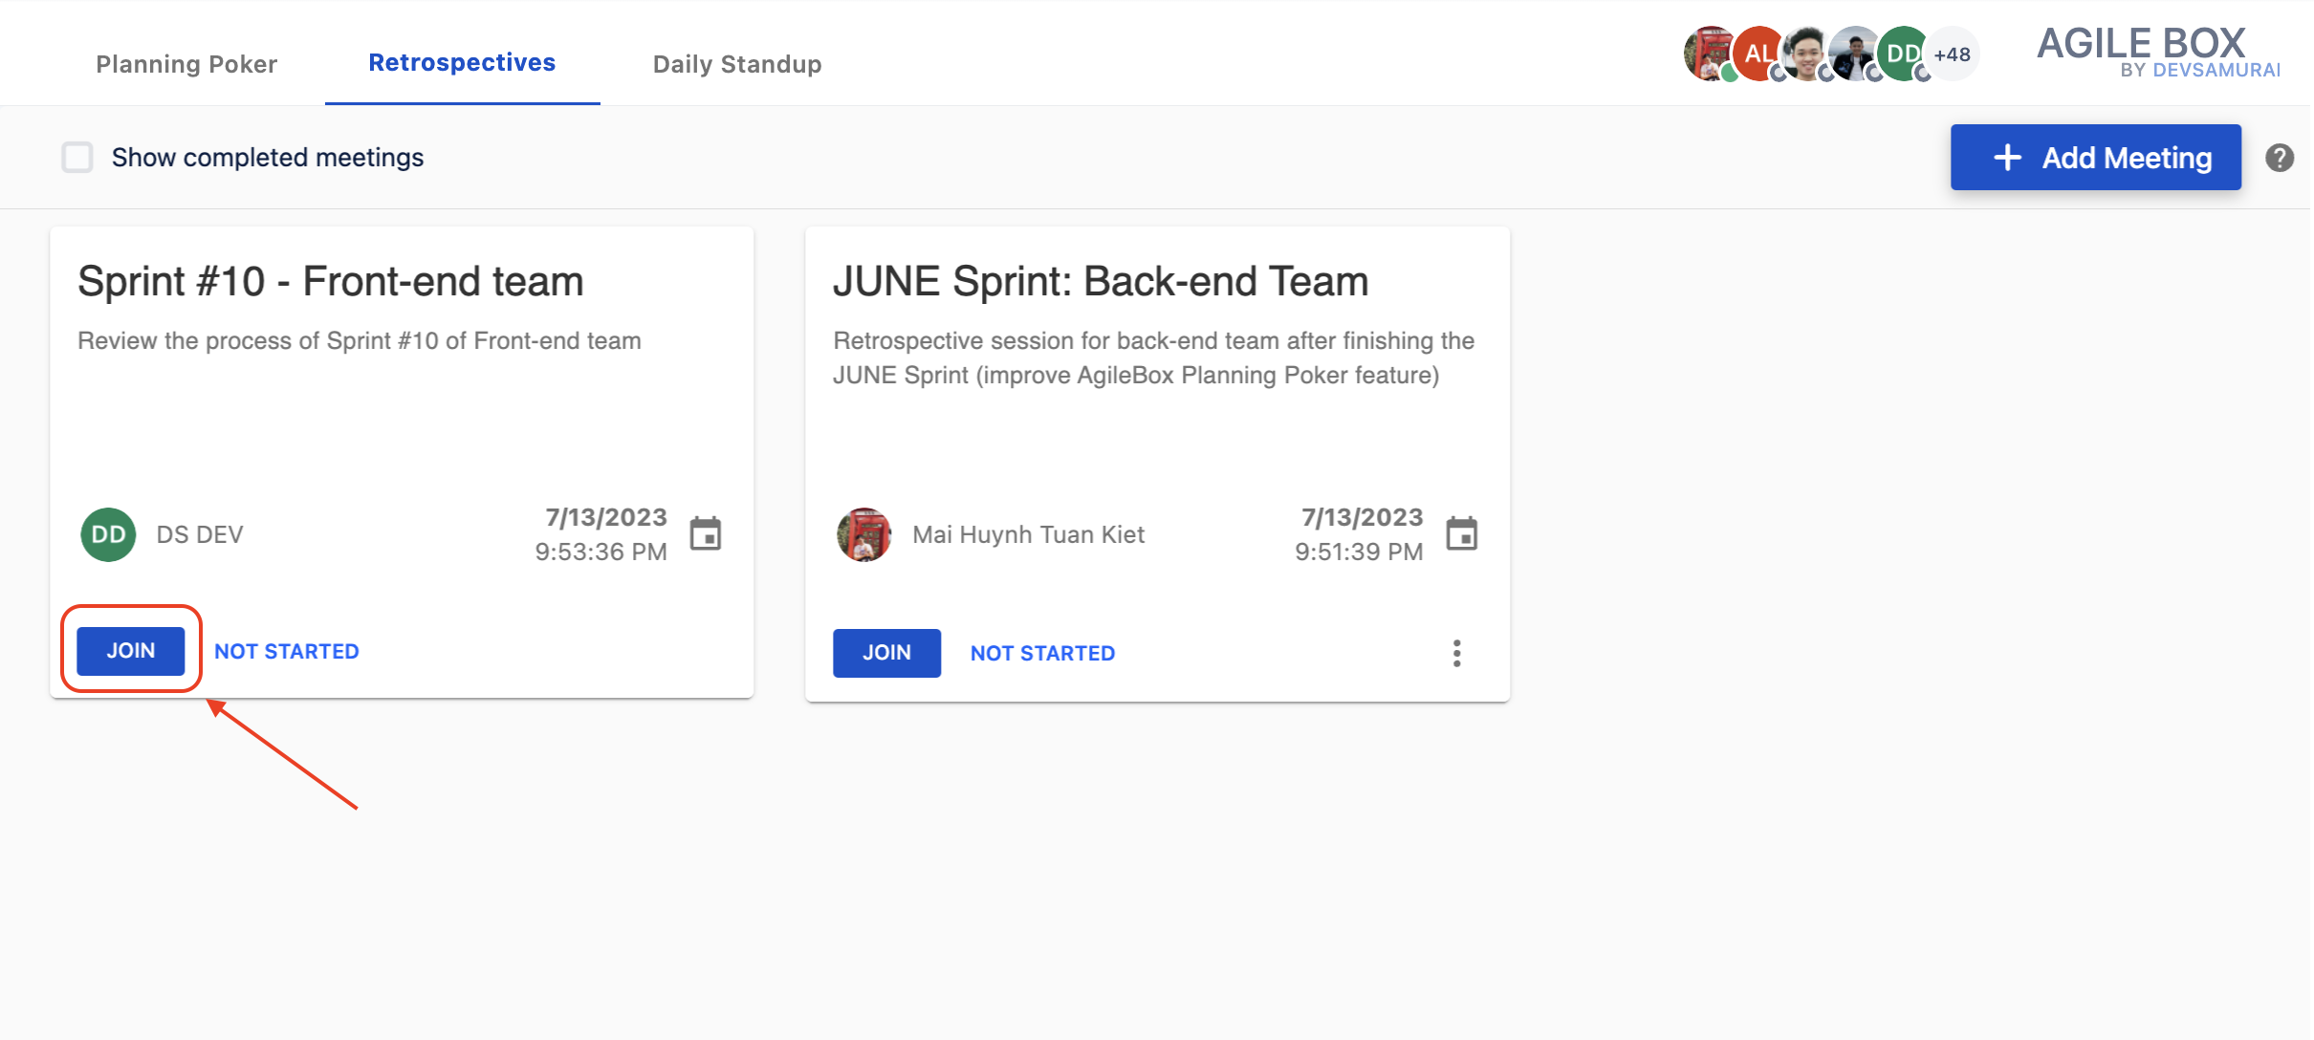Click the red AL user avatar

[1757, 54]
